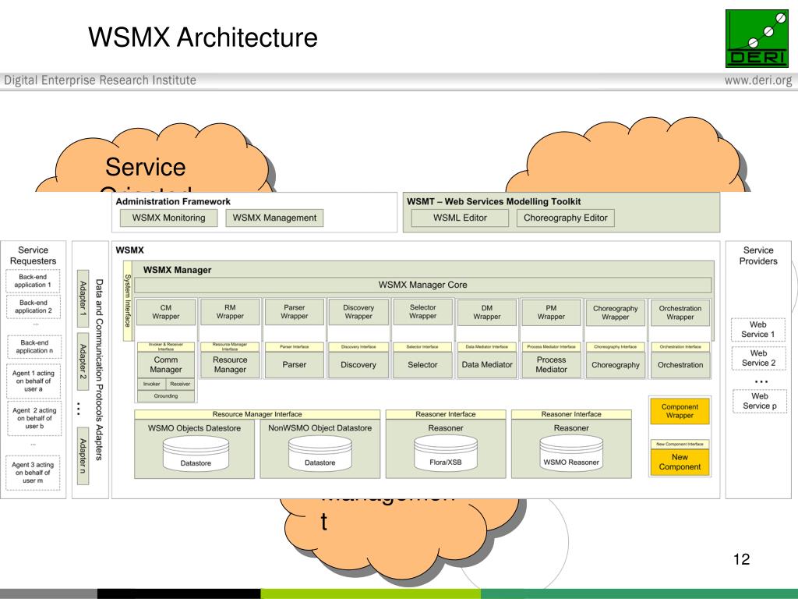Click the "WSMO Objects Datestore" label
The width and height of the screenshot is (798, 599).
pos(194,428)
